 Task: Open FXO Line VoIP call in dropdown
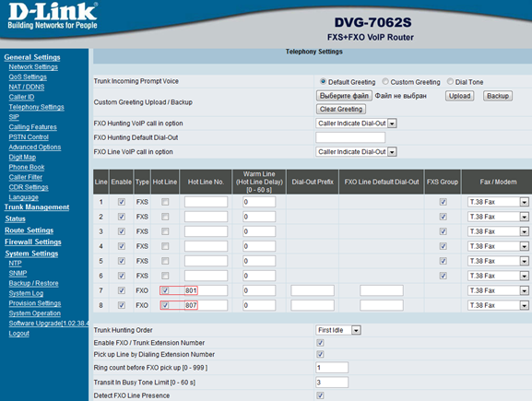356,152
